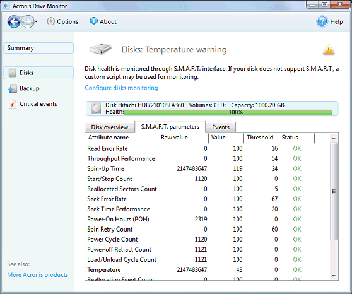Click the Acronis Drive Monitor title icon
This screenshot has height=294, width=352.
[6, 6]
